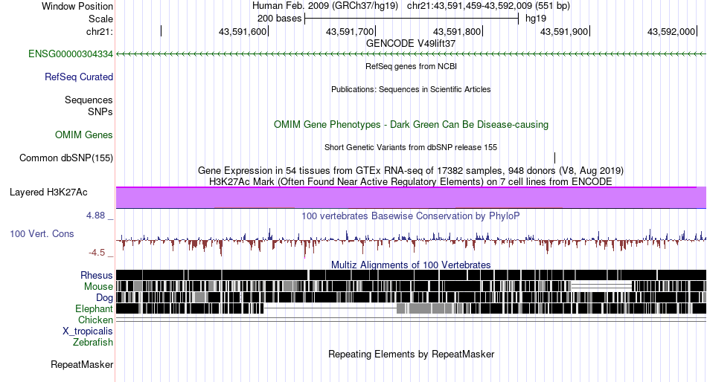Click the ENSG00000304334 intron arrow line

pyautogui.click(x=411, y=54)
